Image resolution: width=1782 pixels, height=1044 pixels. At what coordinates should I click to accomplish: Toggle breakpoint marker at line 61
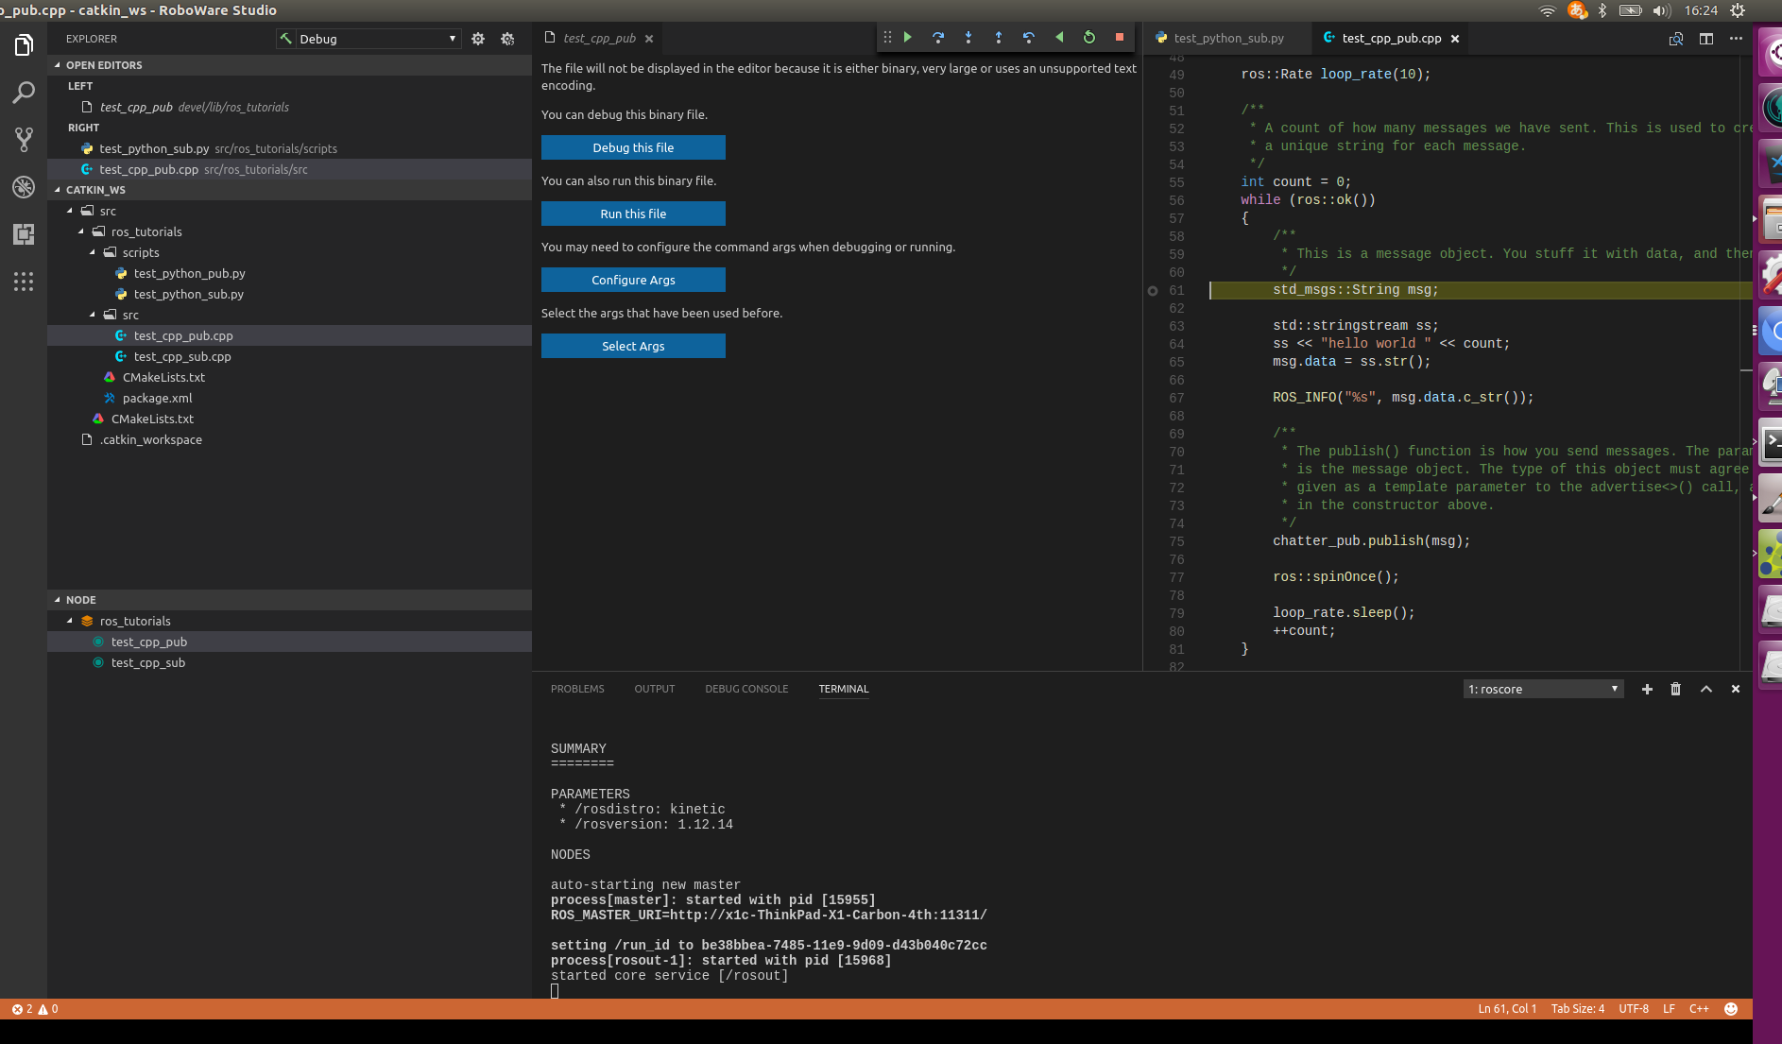coord(1153,291)
